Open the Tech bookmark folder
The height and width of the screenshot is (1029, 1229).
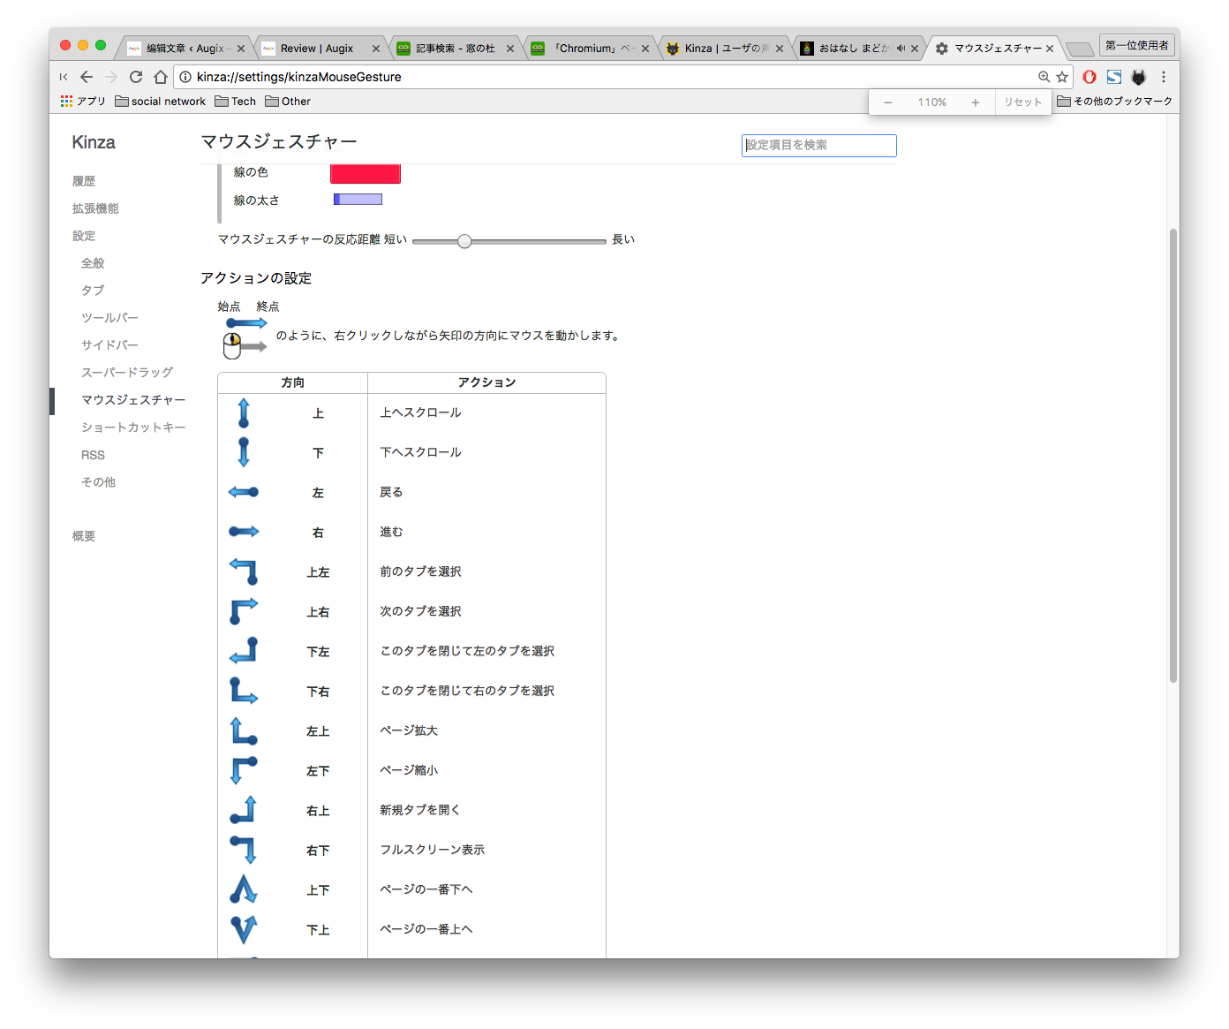(235, 102)
